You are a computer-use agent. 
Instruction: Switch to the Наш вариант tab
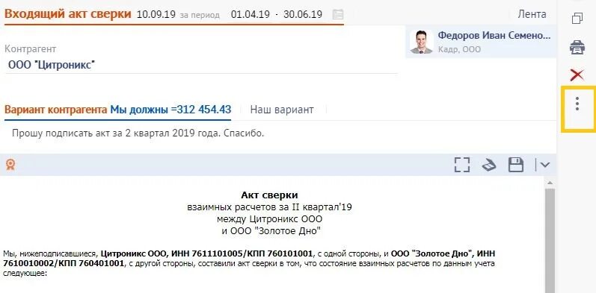pyautogui.click(x=282, y=110)
